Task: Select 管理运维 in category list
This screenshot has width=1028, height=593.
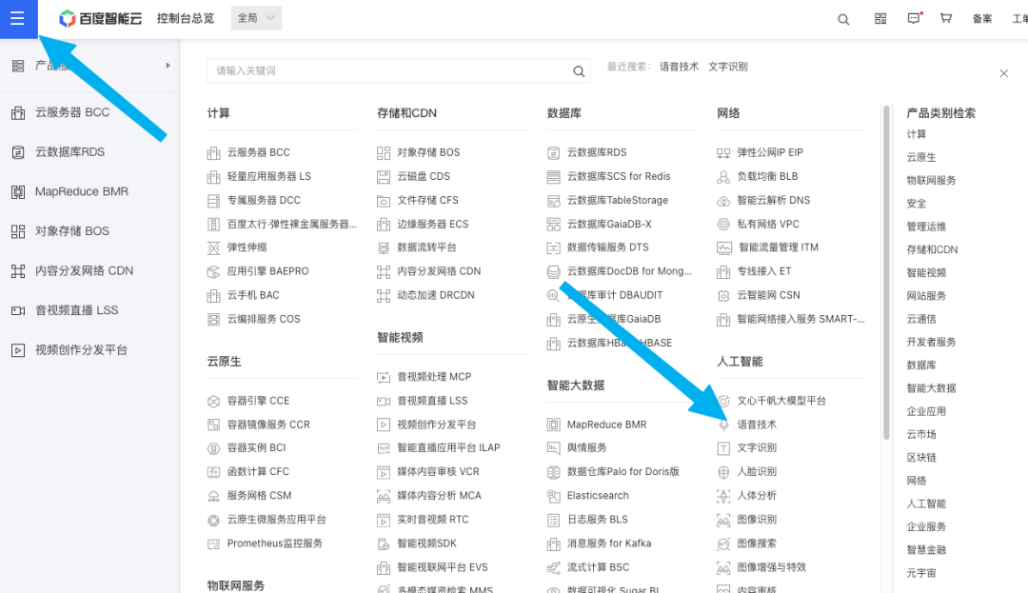Action: [926, 227]
